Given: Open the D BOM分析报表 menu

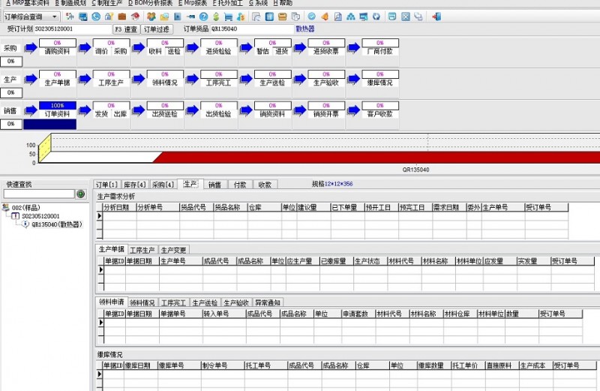Looking at the screenshot, I should point(151,3).
